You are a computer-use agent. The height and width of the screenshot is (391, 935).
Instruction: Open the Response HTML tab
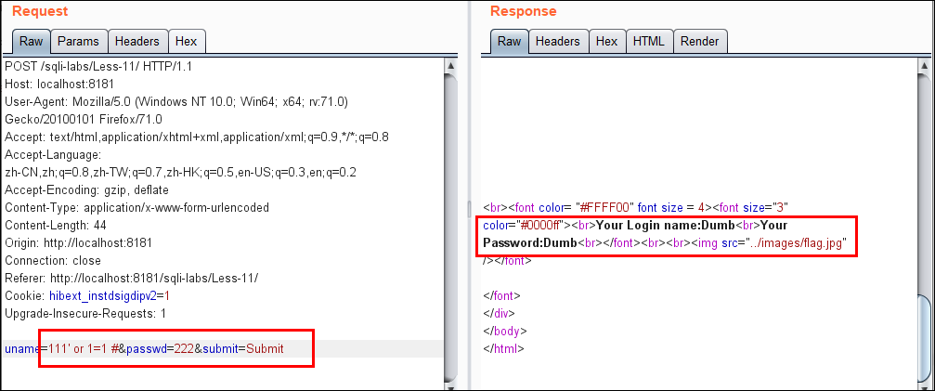[648, 41]
